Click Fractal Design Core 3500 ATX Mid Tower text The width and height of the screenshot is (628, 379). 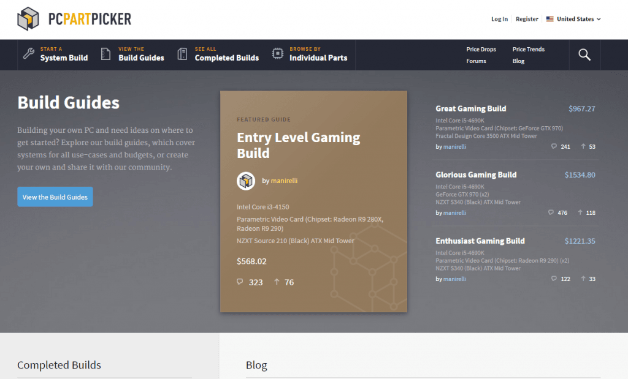486,136
